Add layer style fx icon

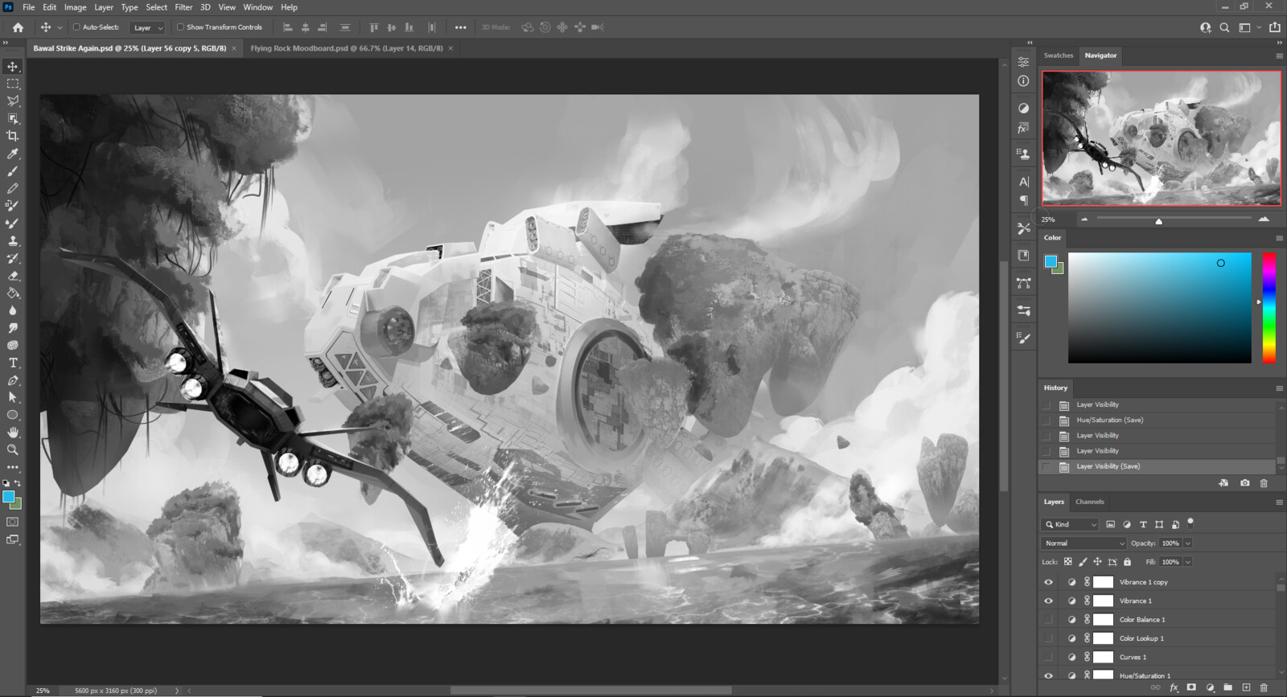(x=1174, y=688)
